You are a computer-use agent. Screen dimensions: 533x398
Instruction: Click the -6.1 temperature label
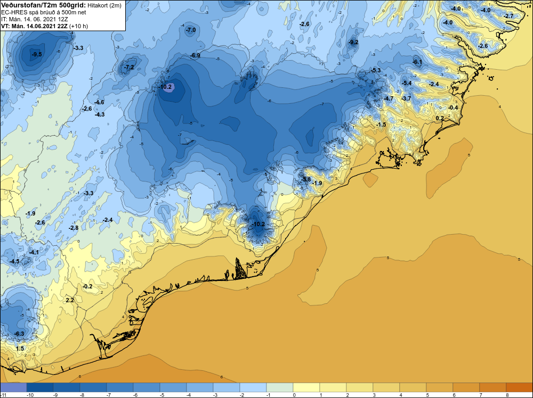pyautogui.click(x=417, y=62)
